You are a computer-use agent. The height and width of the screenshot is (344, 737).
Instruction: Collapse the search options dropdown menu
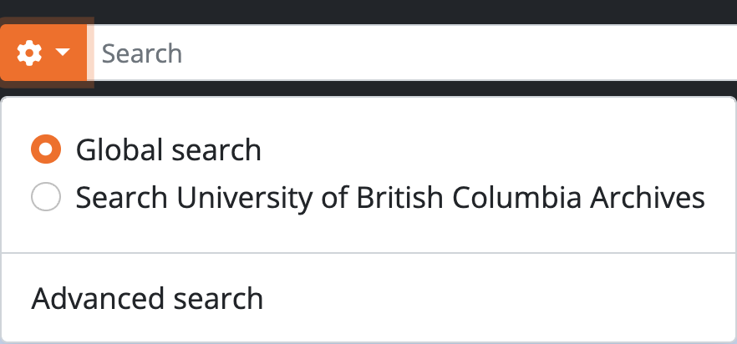click(x=44, y=54)
